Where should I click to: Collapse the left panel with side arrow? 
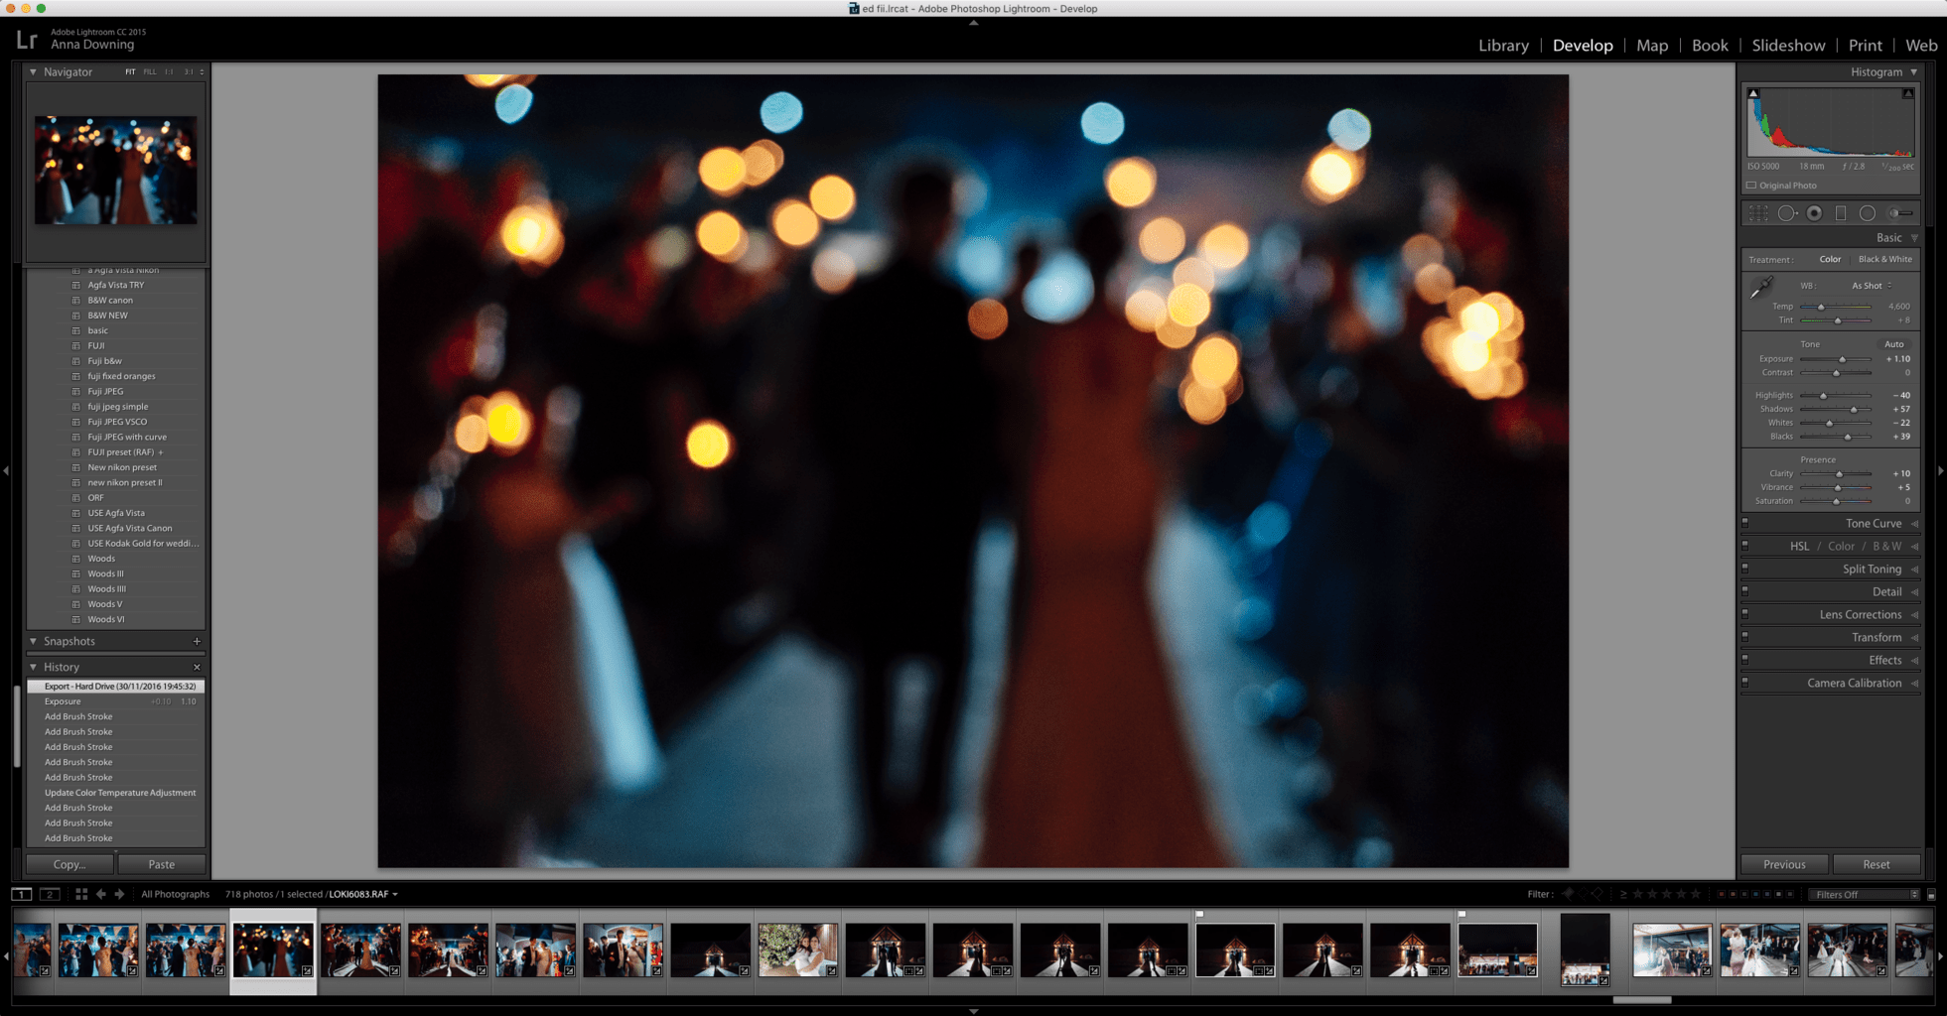(x=6, y=470)
